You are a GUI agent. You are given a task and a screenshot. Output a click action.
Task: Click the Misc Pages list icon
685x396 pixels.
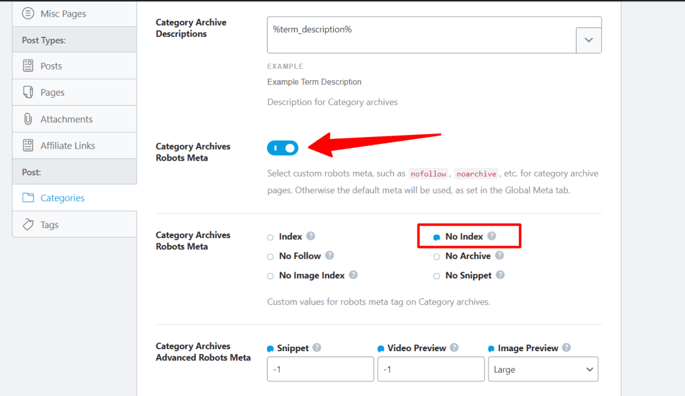tap(28, 13)
